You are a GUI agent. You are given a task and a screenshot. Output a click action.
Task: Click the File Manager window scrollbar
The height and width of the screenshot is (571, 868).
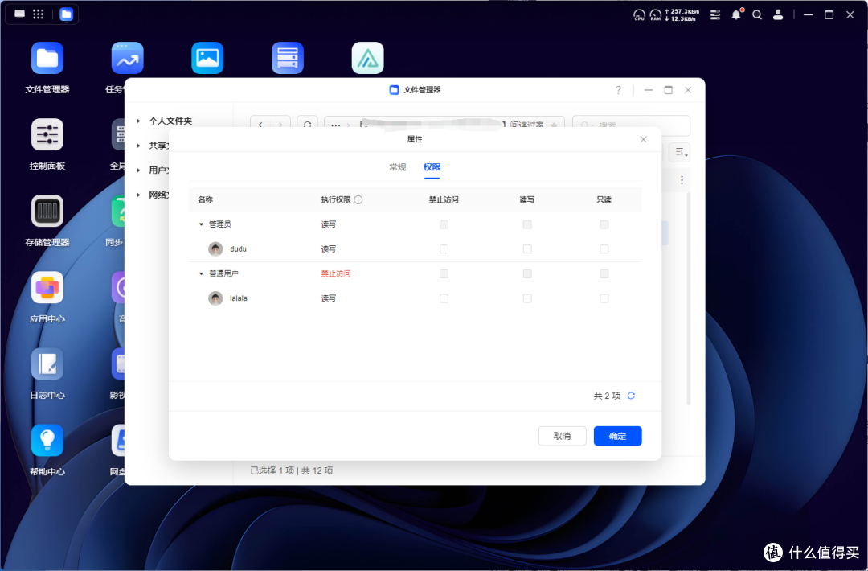pos(688,299)
